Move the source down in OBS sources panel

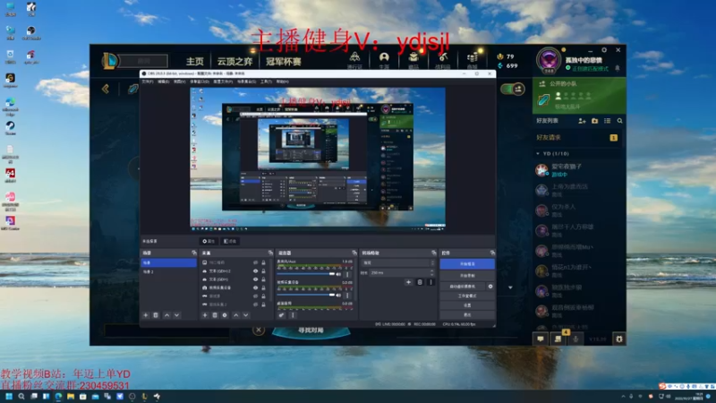tap(245, 315)
